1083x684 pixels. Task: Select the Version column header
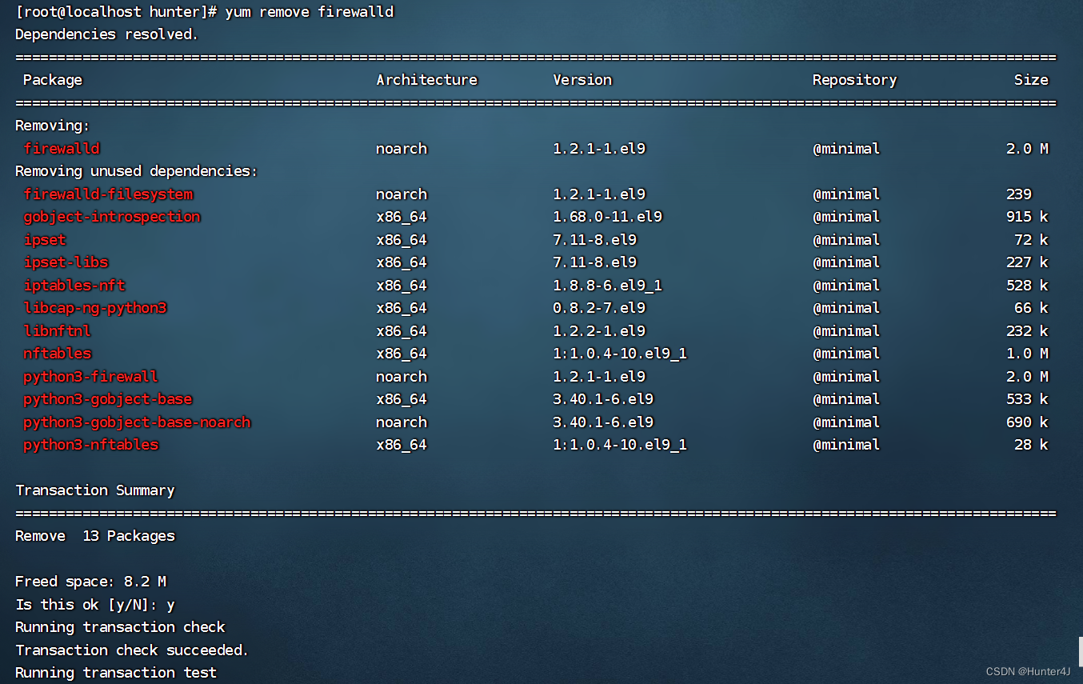(x=582, y=79)
